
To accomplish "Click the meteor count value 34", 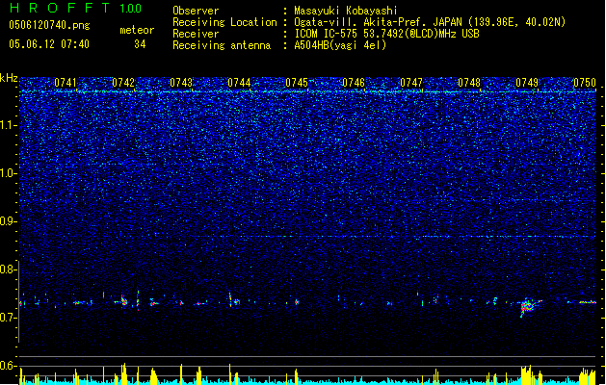I will coord(140,44).
